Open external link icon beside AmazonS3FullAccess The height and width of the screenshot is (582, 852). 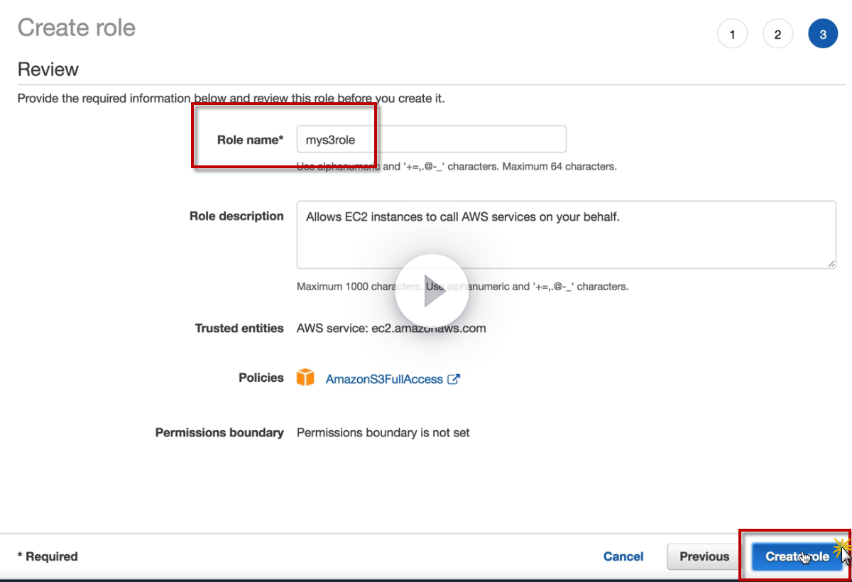point(454,379)
